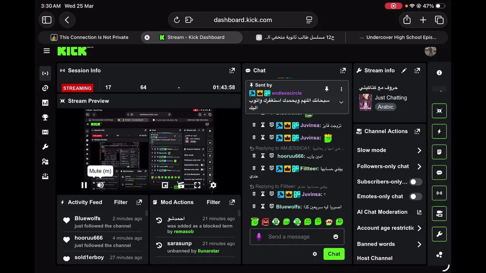This screenshot has width=486, height=273.
Task: Click microphone icon in the message box
Action: click(x=259, y=237)
